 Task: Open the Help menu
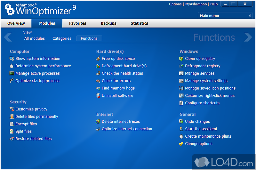pyautogui.click(x=214, y=4)
